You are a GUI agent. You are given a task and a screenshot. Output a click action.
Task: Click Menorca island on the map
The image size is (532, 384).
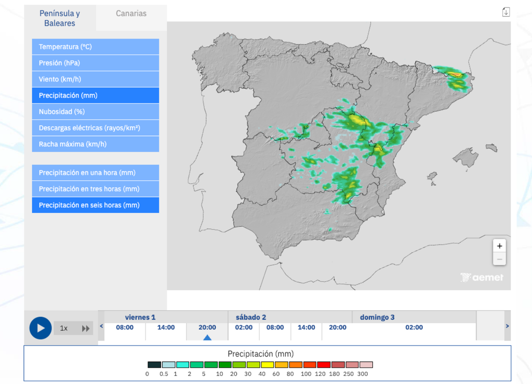tap(491, 147)
